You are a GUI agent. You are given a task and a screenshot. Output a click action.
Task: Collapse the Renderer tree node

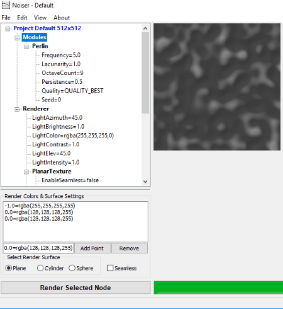coord(17,109)
